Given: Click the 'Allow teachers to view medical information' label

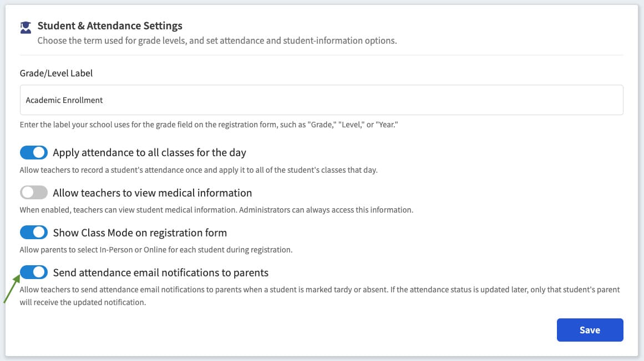Looking at the screenshot, I should click(153, 193).
